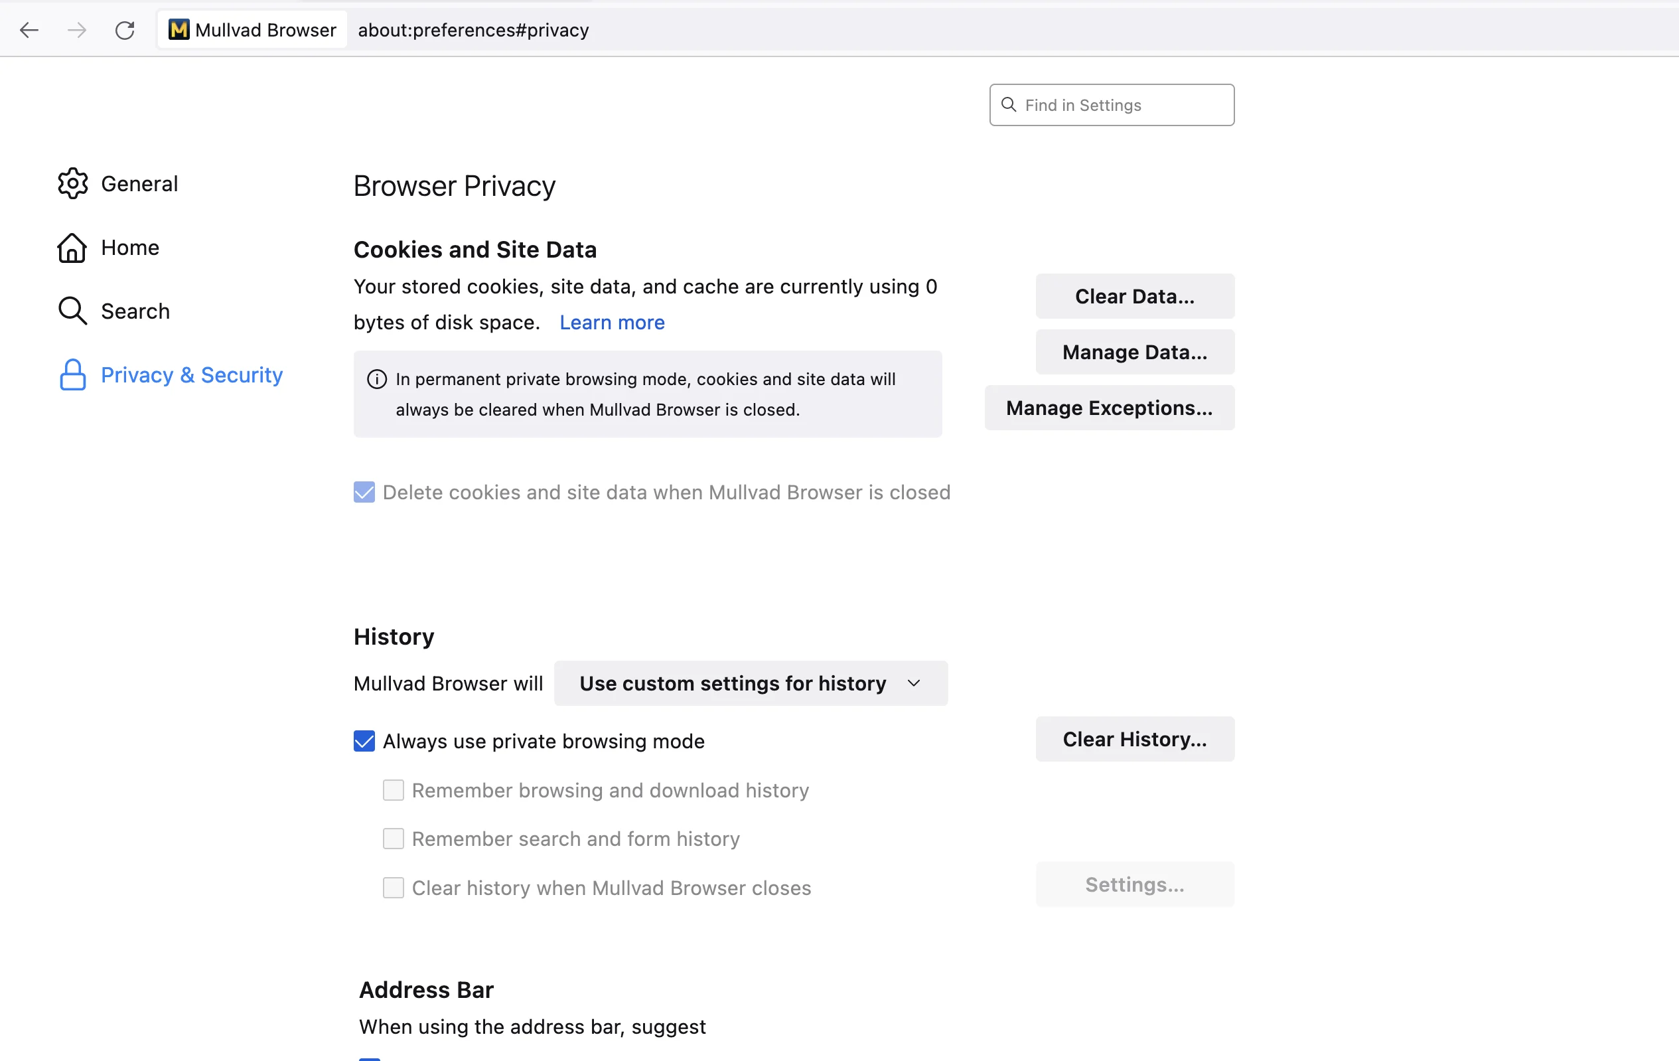Click the 'Mullvad Browser will' label

(449, 684)
